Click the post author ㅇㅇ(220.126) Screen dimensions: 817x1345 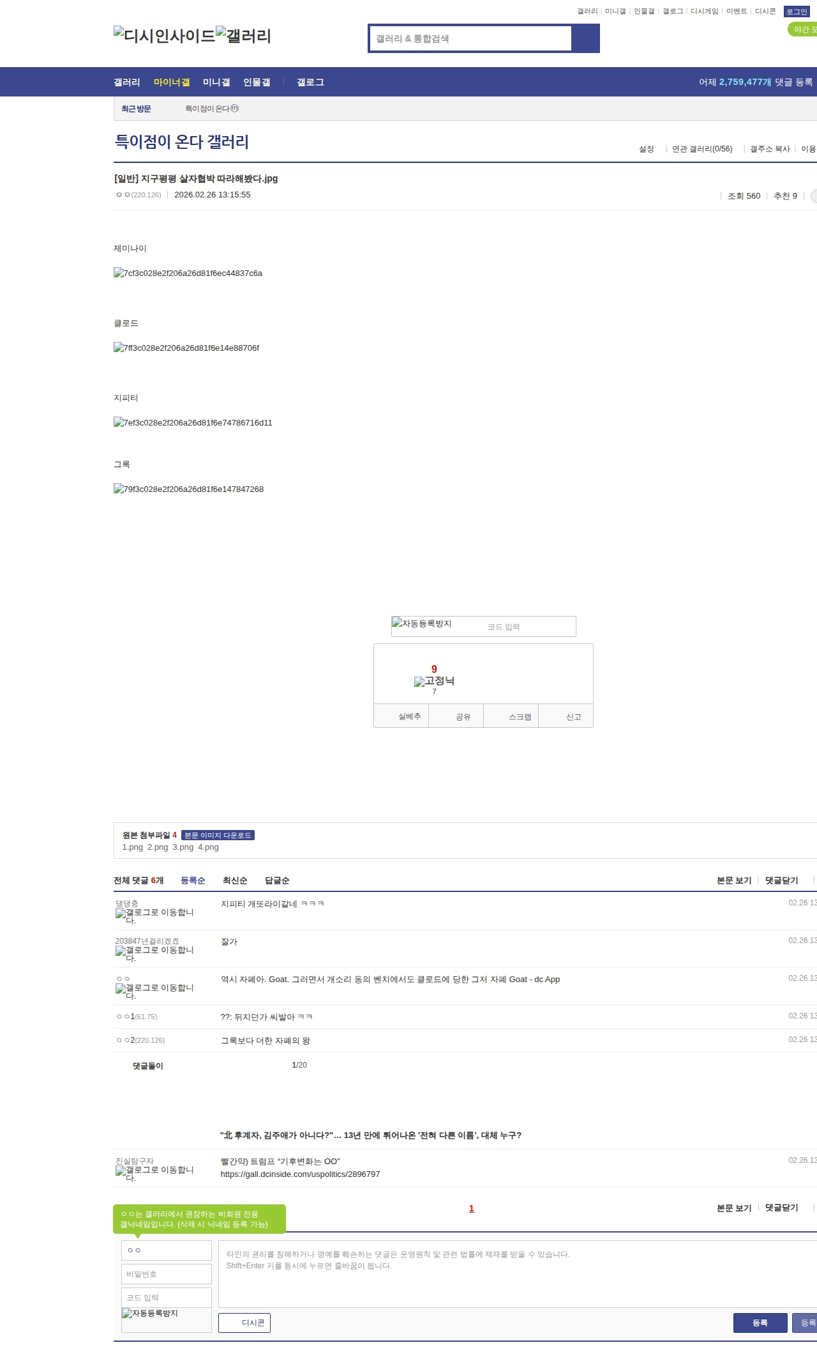(x=139, y=195)
